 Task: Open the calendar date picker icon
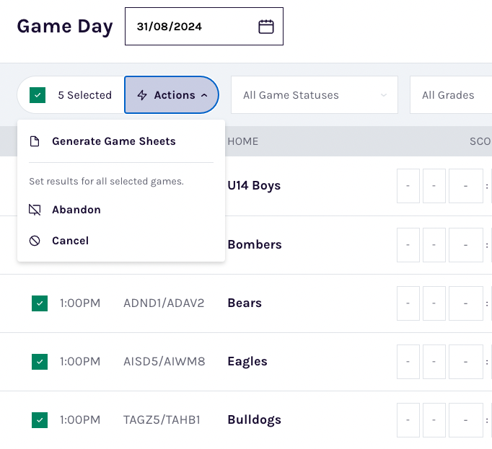pos(266,27)
